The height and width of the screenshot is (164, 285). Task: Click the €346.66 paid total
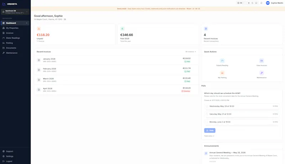pos(127,35)
